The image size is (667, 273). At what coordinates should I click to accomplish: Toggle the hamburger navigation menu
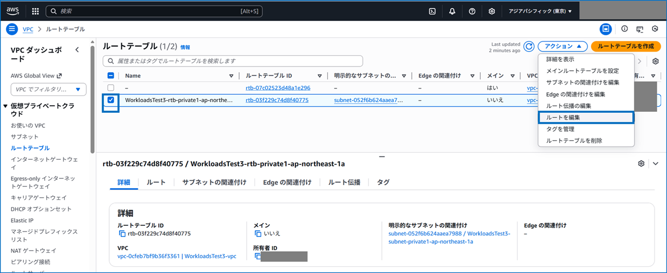(x=12, y=29)
